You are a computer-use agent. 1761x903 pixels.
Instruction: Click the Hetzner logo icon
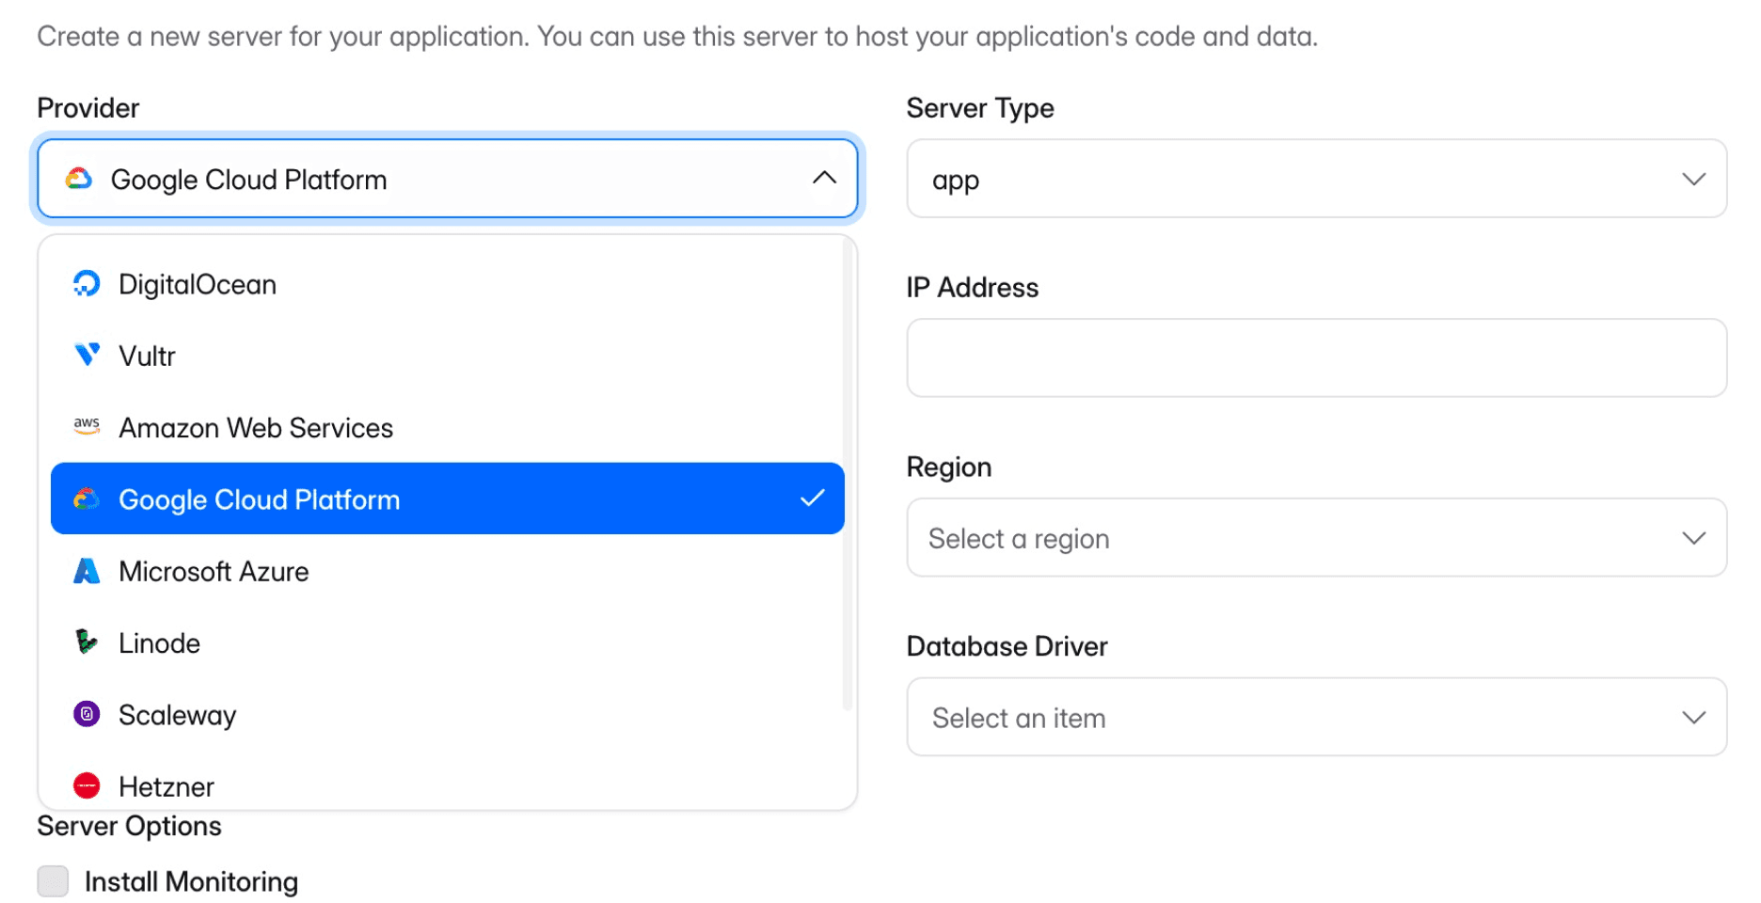(87, 785)
